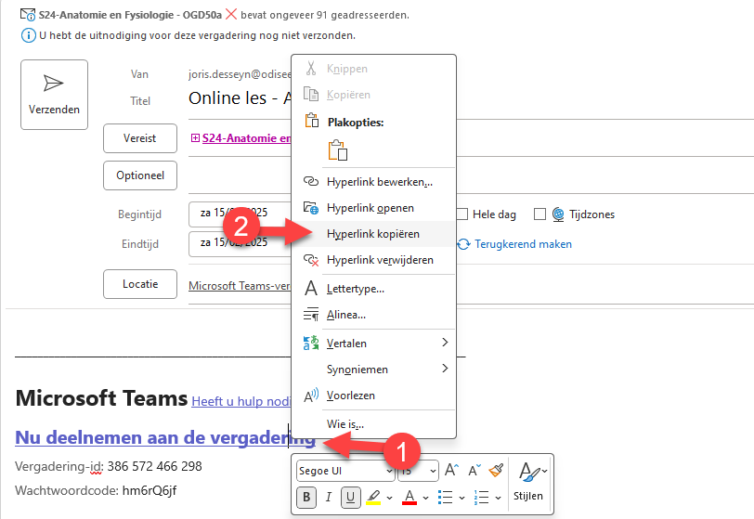The image size is (754, 519).
Task: Click the bullet list icon
Action: [446, 498]
